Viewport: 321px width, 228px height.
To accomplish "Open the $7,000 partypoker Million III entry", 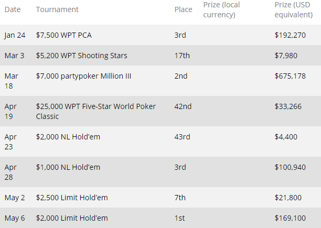I will [x=83, y=76].
